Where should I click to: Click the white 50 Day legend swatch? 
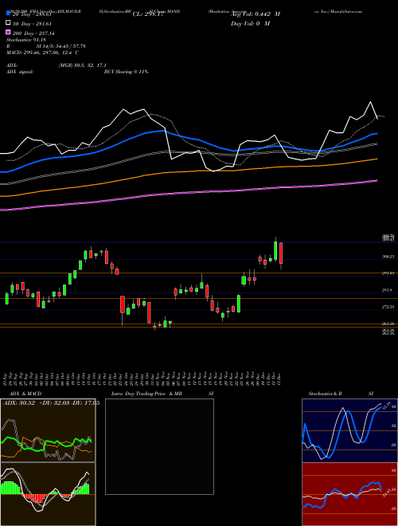[8, 23]
